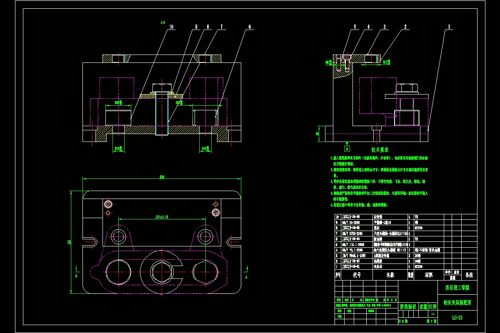The height and width of the screenshot is (333, 500).
Task: Select the 比例 label in title block
Action: 432,307
